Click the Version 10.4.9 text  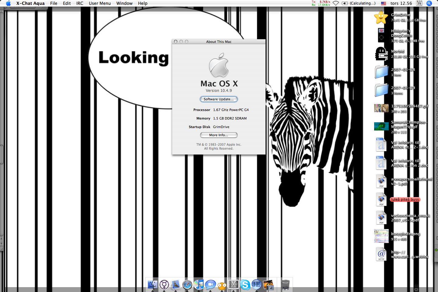(219, 91)
